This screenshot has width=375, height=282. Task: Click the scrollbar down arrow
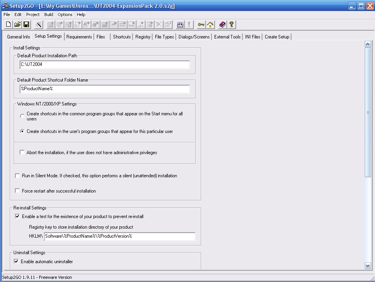(368, 266)
